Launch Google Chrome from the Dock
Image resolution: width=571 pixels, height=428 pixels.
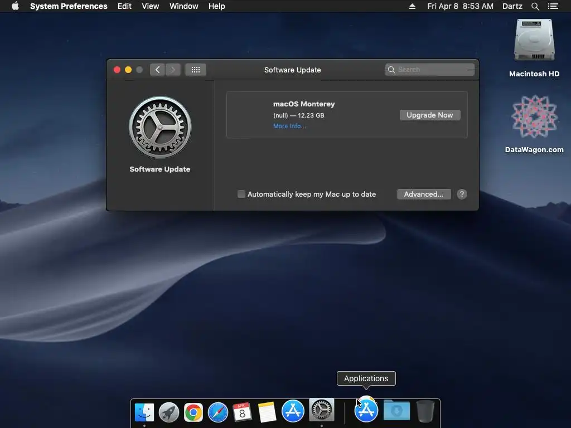[x=193, y=412]
